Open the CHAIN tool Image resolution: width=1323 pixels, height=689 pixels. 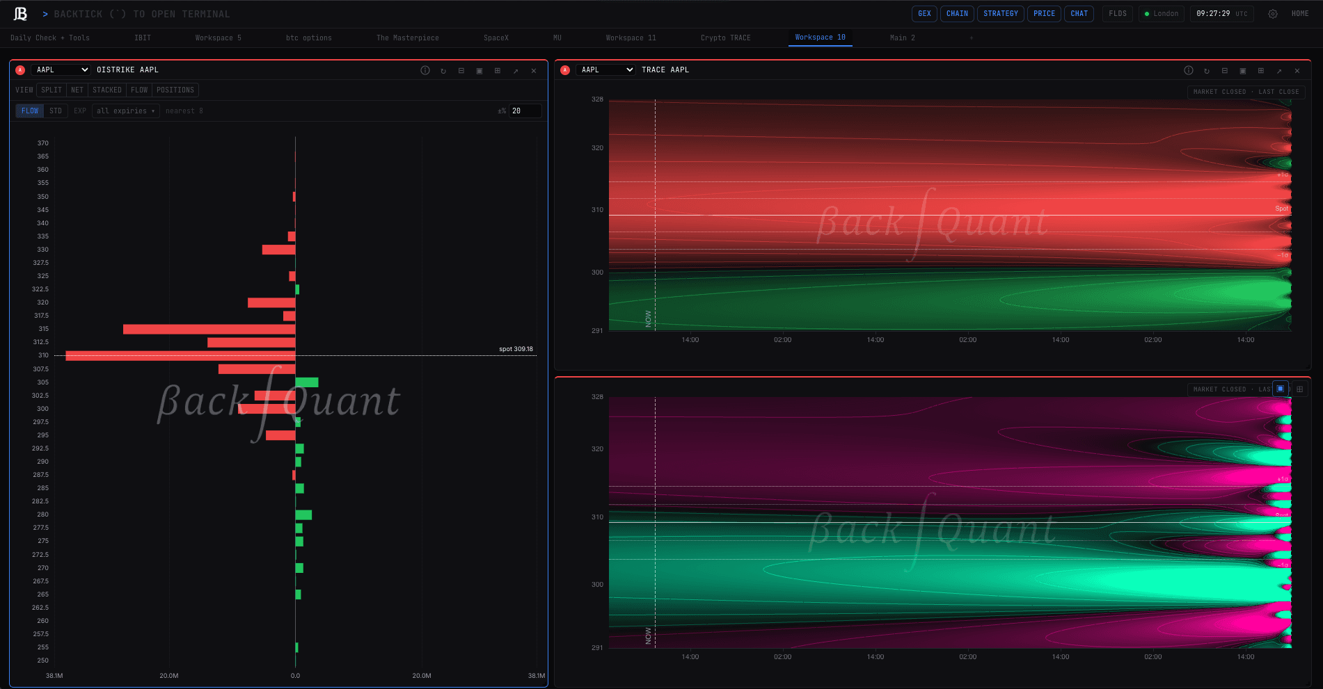click(x=958, y=14)
